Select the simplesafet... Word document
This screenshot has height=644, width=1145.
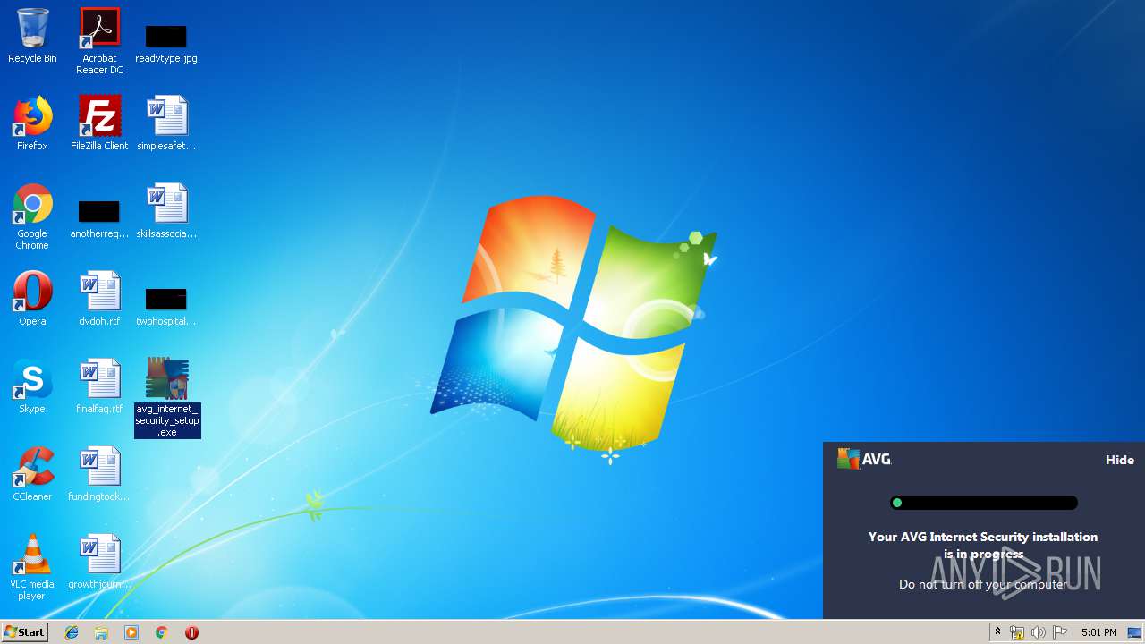tap(166, 123)
